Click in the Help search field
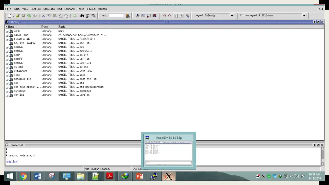This screenshot has height=185, width=329. pos(116,15)
